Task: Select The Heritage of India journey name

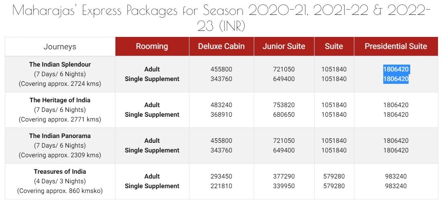Action: [60, 100]
